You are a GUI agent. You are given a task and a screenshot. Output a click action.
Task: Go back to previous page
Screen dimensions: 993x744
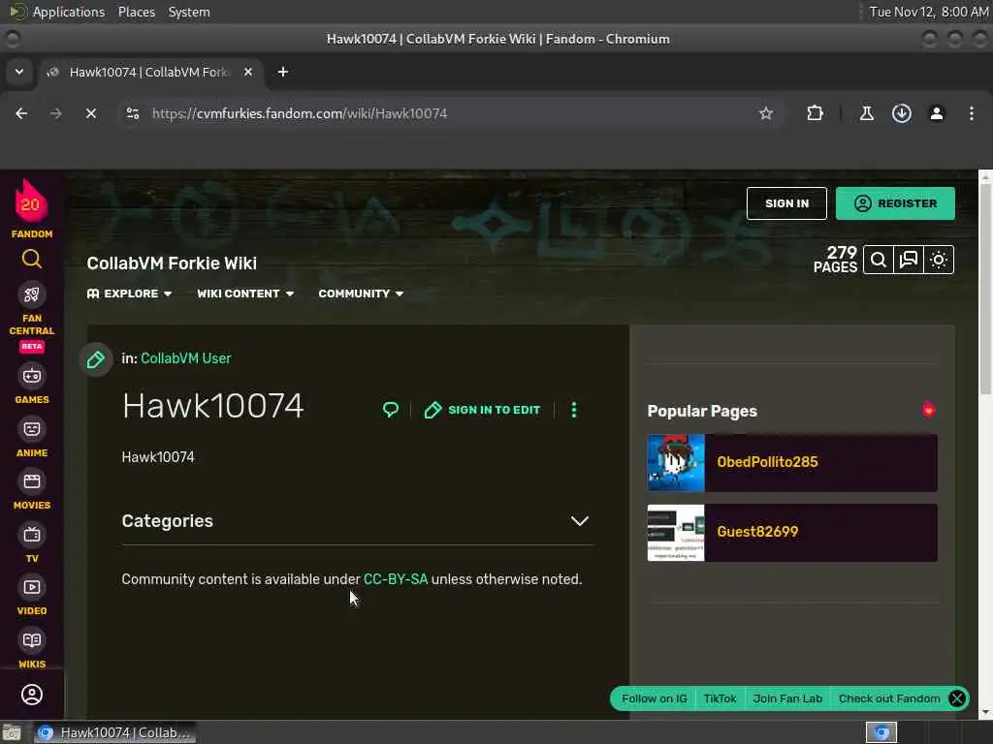pyautogui.click(x=21, y=113)
